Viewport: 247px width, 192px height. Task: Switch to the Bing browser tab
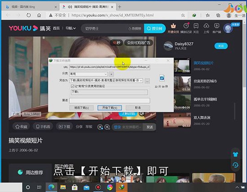click(30, 7)
